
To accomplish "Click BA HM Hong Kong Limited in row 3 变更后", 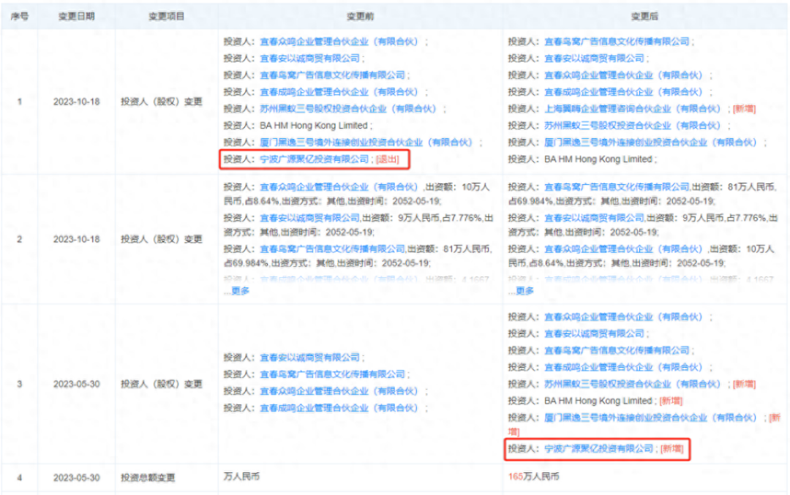I will pyautogui.click(x=598, y=401).
